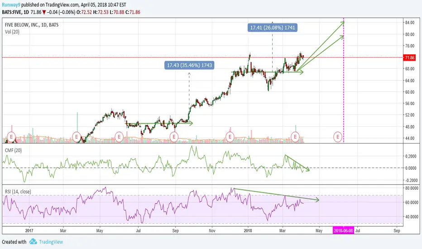Viewport: 422px width, 249px height.
Task: Click the -0.200 CMF axis label
Action: click(x=411, y=180)
